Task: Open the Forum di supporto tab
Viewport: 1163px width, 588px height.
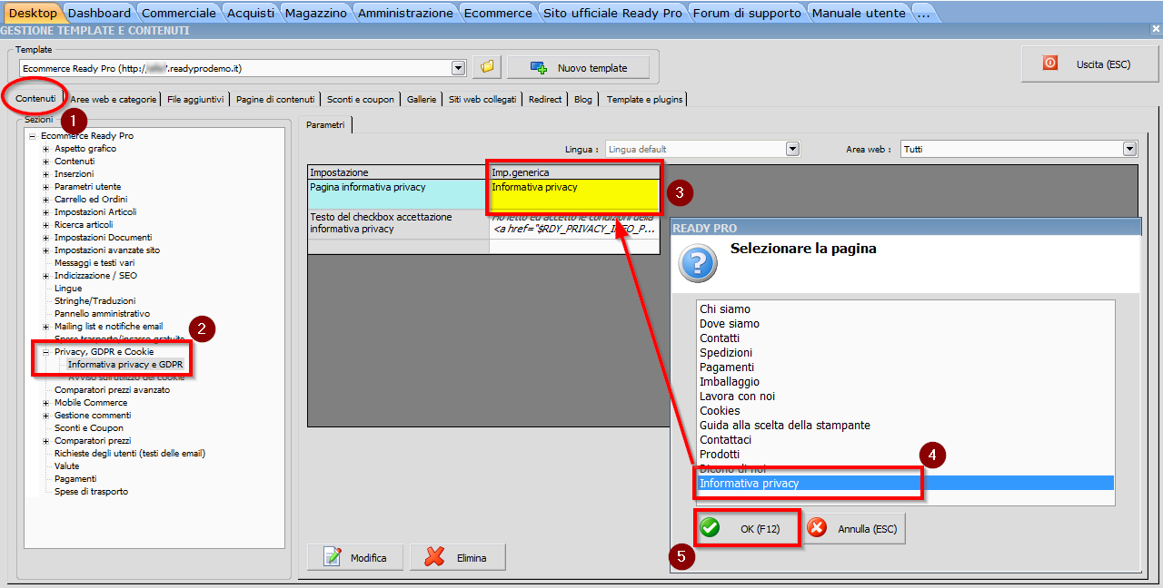Action: [x=747, y=13]
